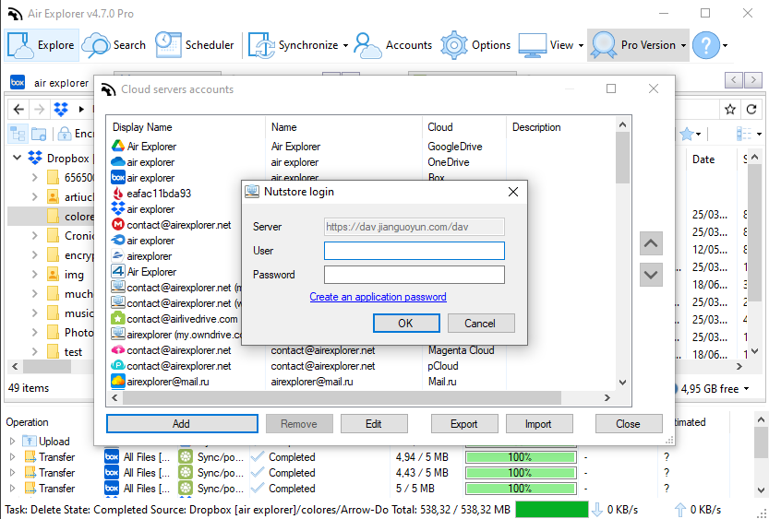Expand the Upload operation row
Screen dimensions: 769x519
(12, 442)
